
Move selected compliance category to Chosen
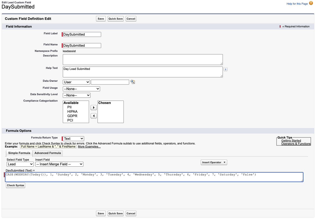pos(94,108)
